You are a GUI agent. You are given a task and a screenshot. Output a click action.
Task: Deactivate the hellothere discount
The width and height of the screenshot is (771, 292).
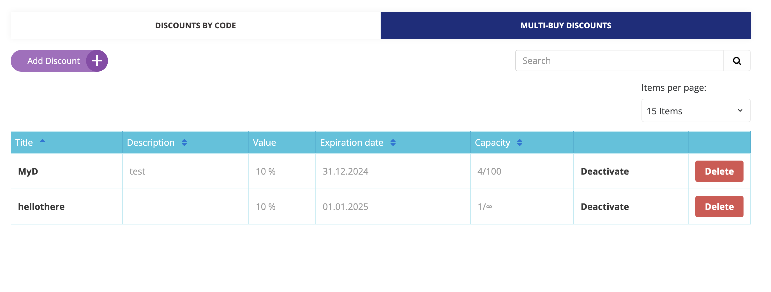pos(604,207)
